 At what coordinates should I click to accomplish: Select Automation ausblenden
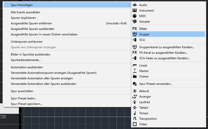click(27, 67)
